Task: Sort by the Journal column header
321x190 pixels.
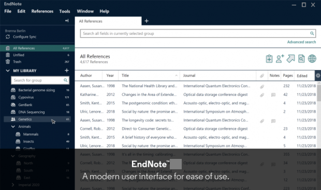Action: pyautogui.click(x=189, y=76)
